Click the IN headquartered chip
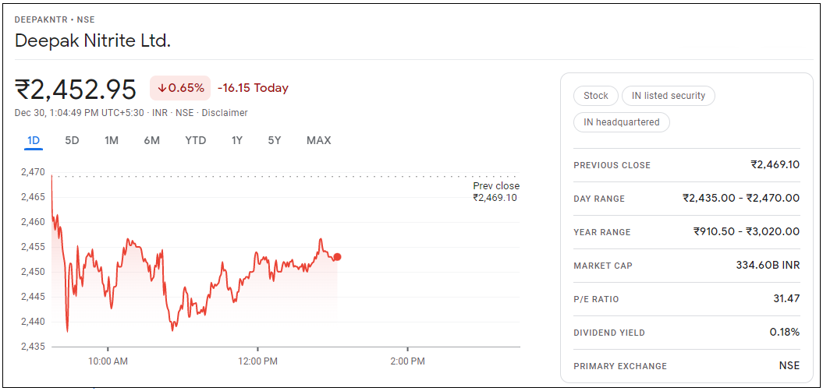This screenshot has height=391, width=823. point(621,122)
